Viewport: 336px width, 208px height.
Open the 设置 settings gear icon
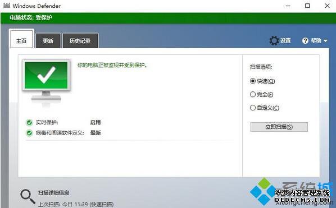coord(274,40)
